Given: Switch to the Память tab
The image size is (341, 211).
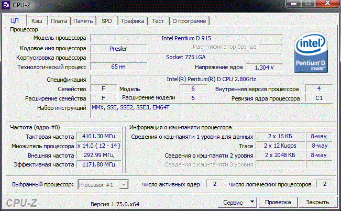Looking at the screenshot, I should 83,21.
